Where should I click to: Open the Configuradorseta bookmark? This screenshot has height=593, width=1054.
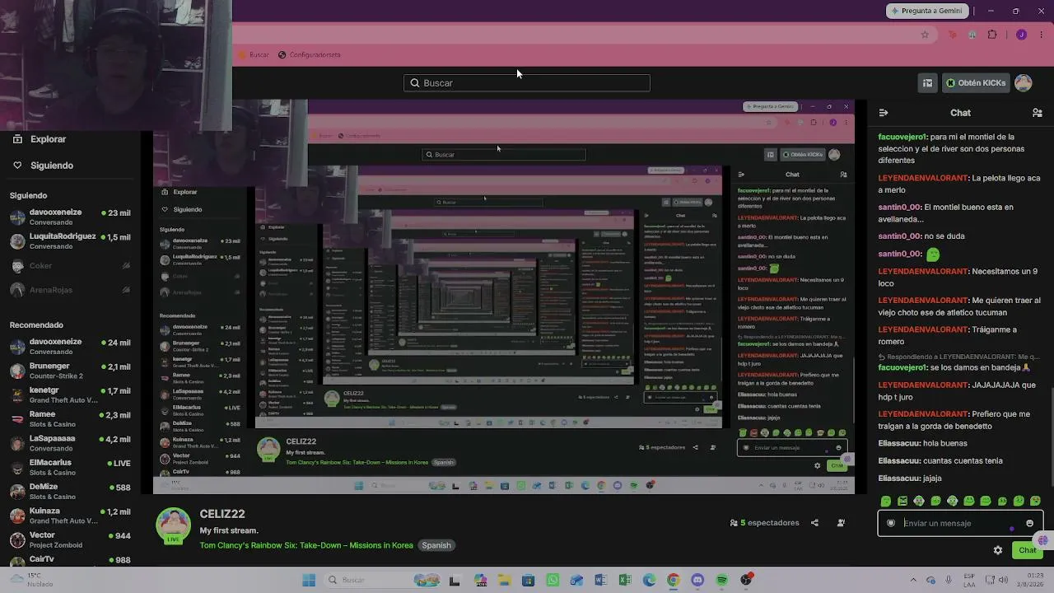click(x=309, y=55)
